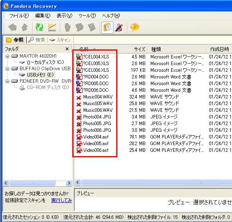Collapse the BUFFALO ClipDrive USB tree node

coord(7,69)
